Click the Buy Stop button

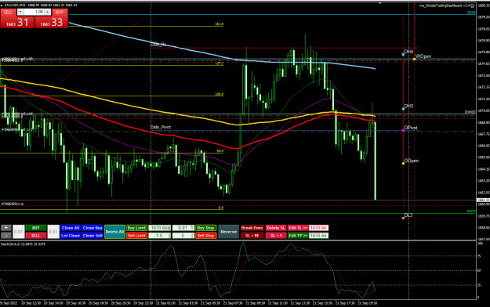pyautogui.click(x=205, y=228)
